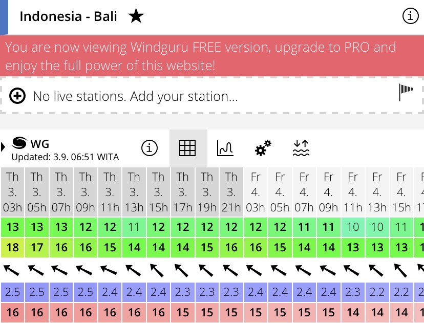Click the wind gust cell showing 18
This screenshot has height=323, width=424.
(x=12, y=248)
